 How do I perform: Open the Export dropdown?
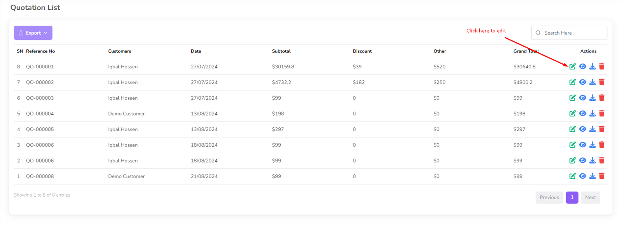(33, 33)
